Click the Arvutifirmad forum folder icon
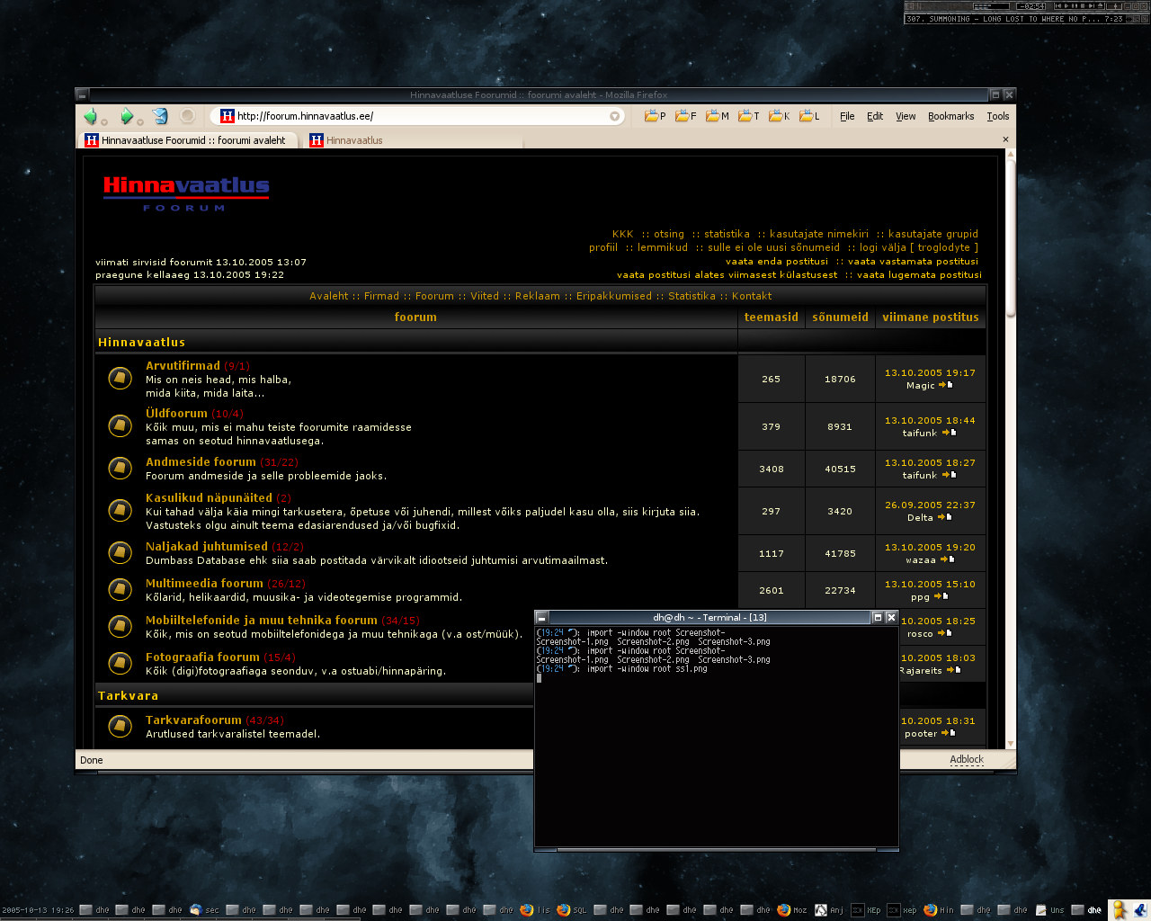 click(x=120, y=379)
